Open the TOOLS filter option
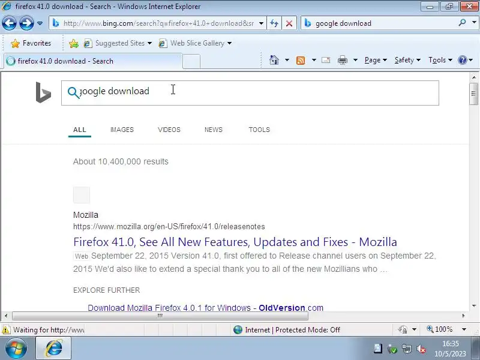 tap(259, 130)
